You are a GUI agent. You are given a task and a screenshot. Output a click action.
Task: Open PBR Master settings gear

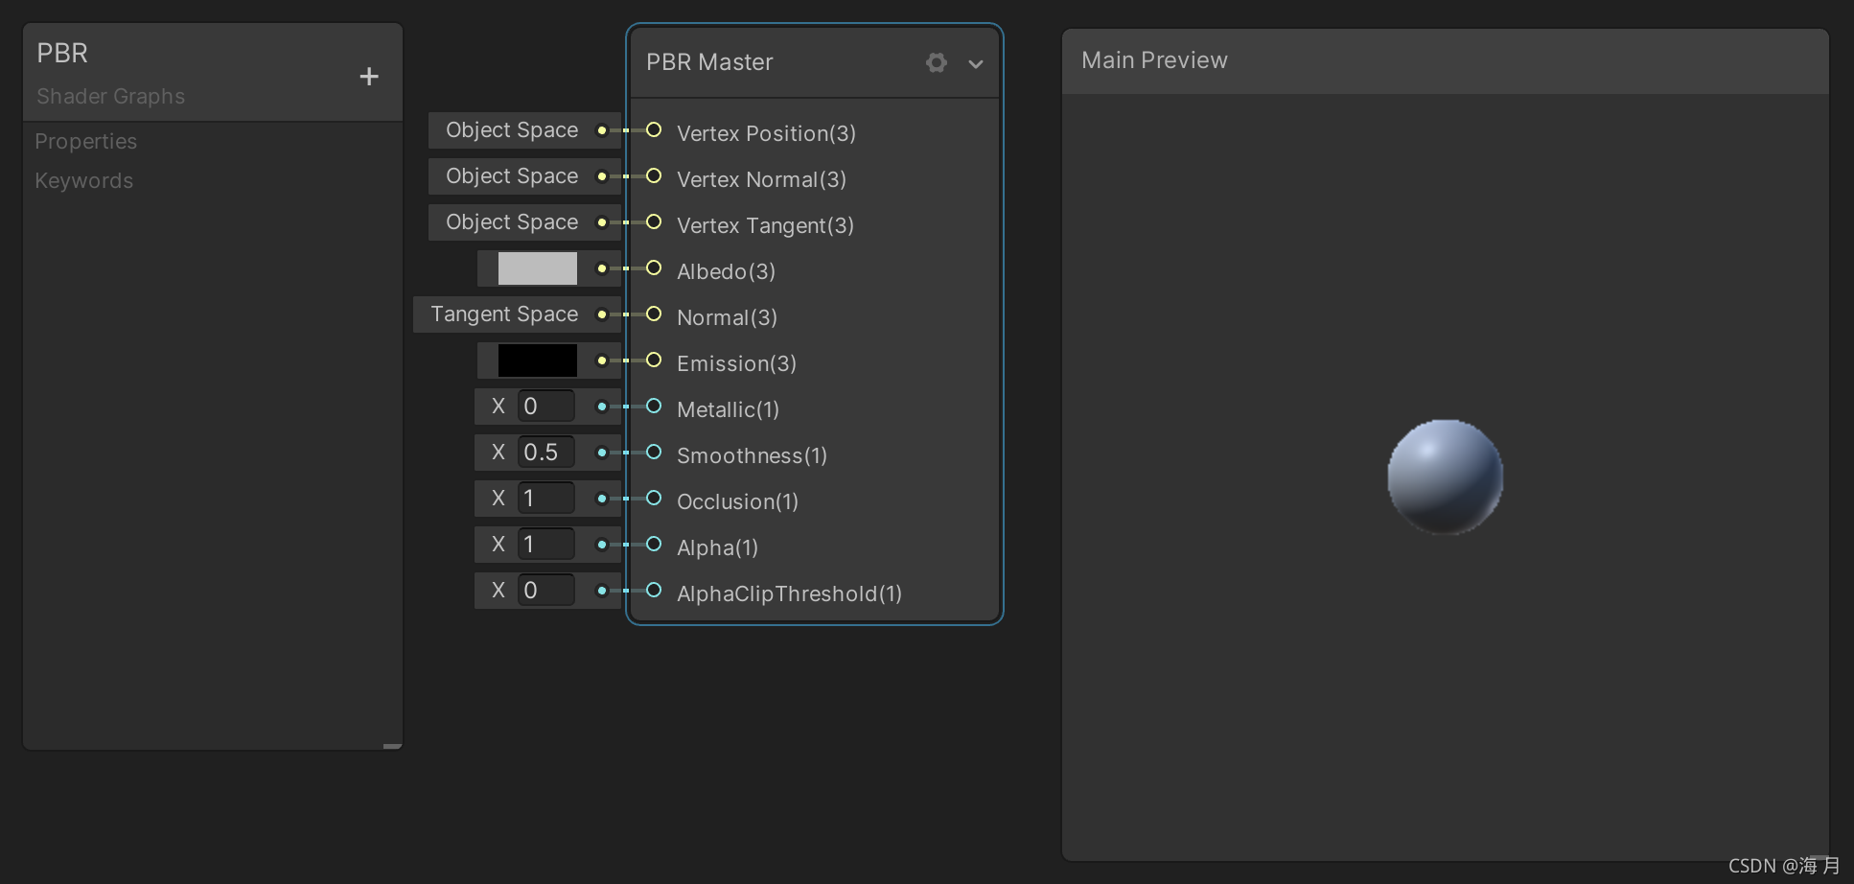tap(937, 63)
